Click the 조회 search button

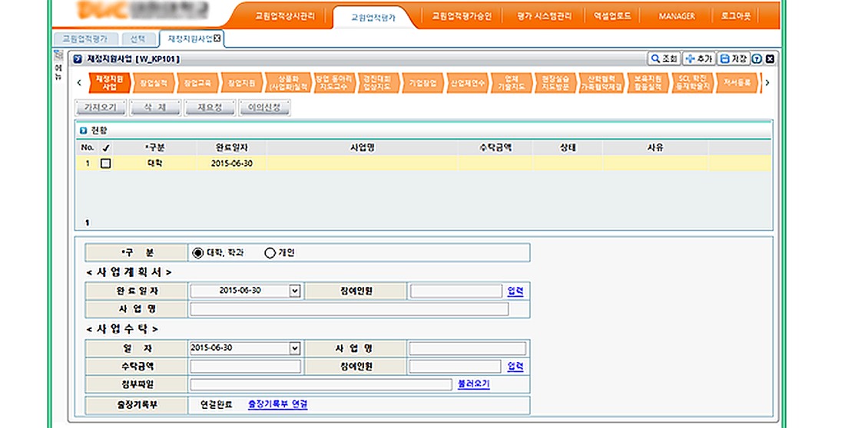[664, 59]
